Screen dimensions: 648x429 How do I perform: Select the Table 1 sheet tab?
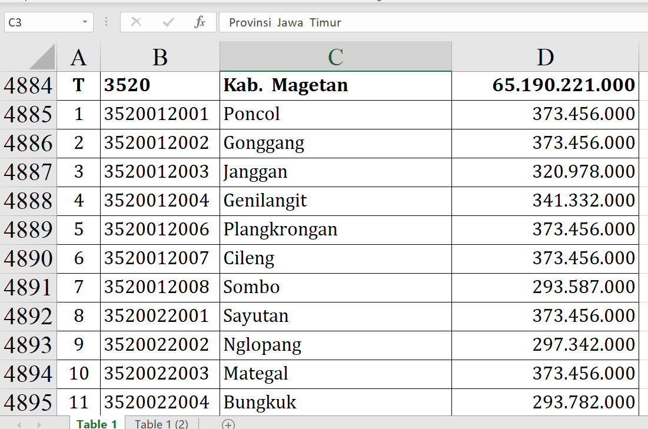coord(97,424)
